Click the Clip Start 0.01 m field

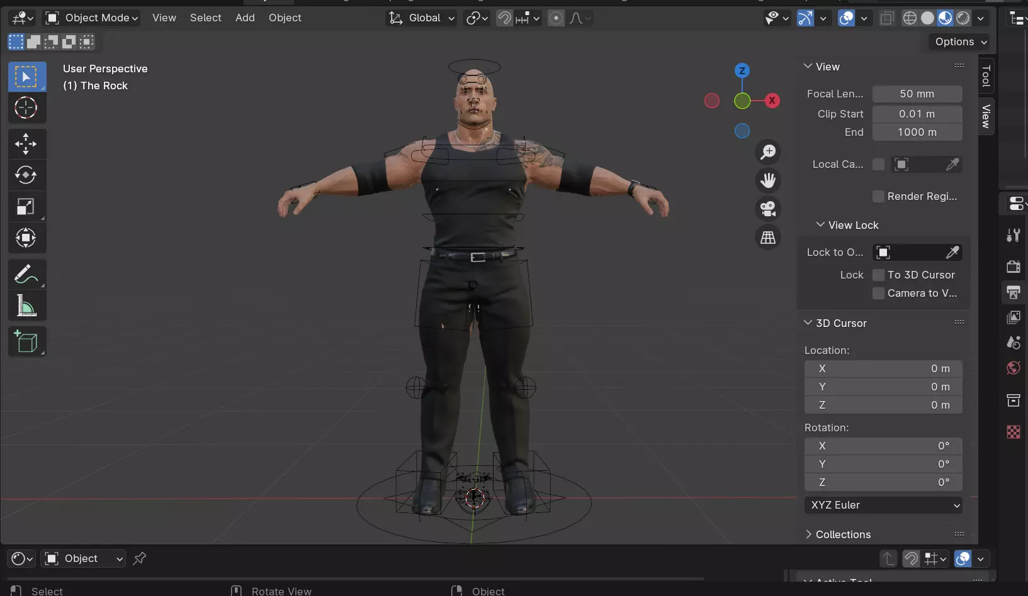pyautogui.click(x=917, y=114)
